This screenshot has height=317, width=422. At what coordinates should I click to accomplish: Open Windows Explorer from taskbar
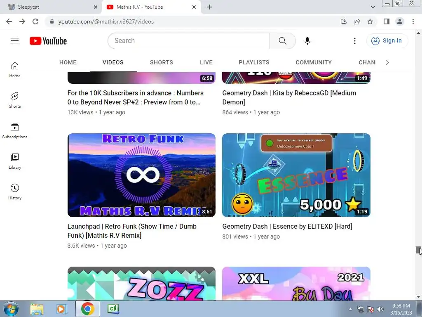tap(37, 309)
